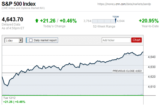Click the S&P 500 Index title
The height and width of the screenshot is (105, 160).
click(x=18, y=4)
